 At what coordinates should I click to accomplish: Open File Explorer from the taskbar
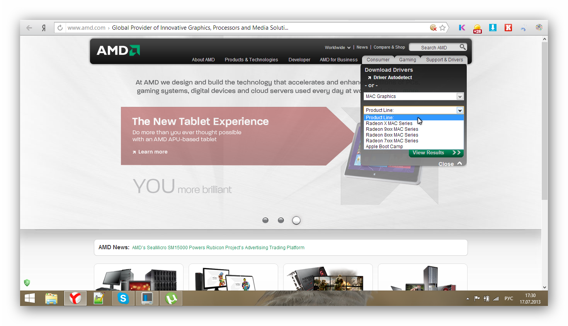(x=51, y=298)
